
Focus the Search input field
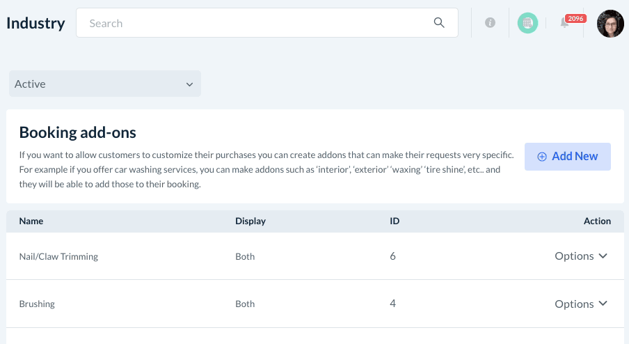pyautogui.click(x=257, y=23)
